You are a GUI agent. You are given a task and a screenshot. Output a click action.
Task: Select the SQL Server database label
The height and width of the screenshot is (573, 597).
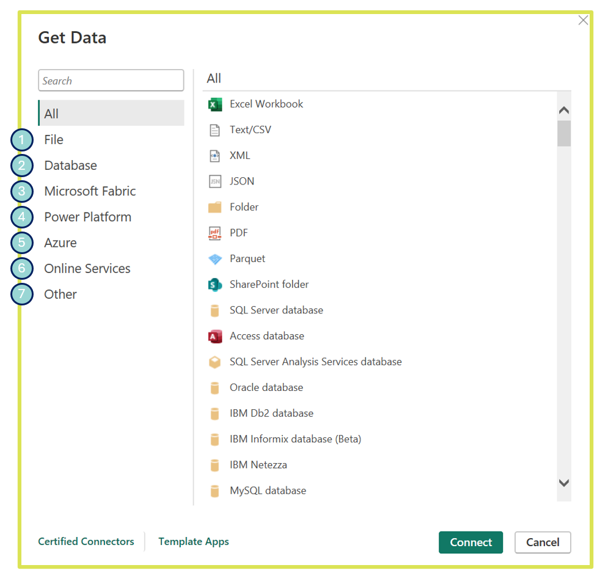[276, 311]
